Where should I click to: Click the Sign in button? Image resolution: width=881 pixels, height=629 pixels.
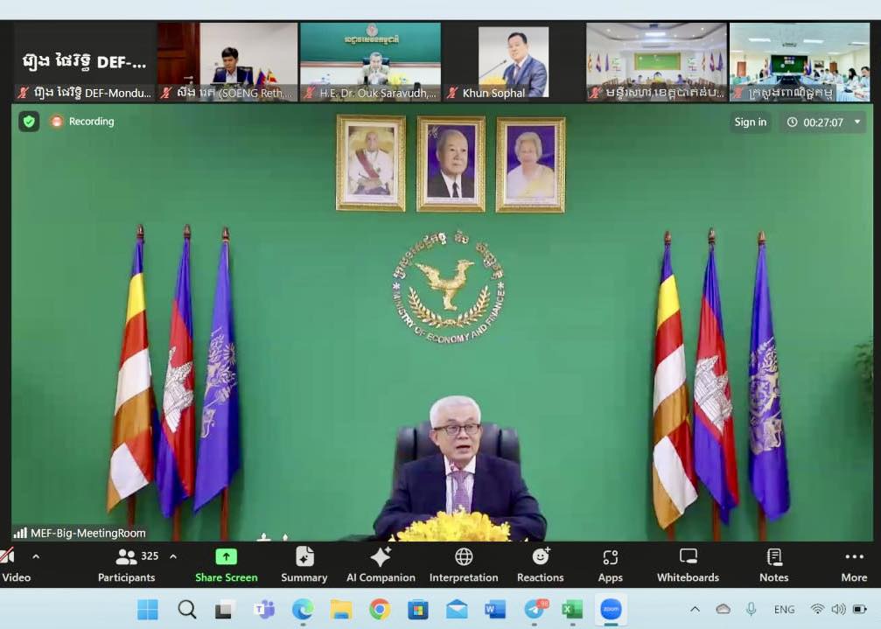click(x=750, y=122)
